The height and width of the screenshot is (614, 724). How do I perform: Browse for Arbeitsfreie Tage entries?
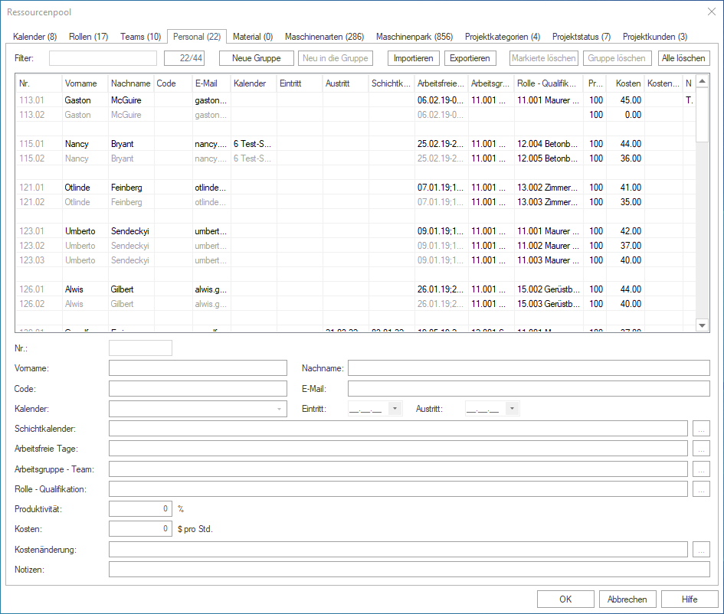(x=702, y=448)
